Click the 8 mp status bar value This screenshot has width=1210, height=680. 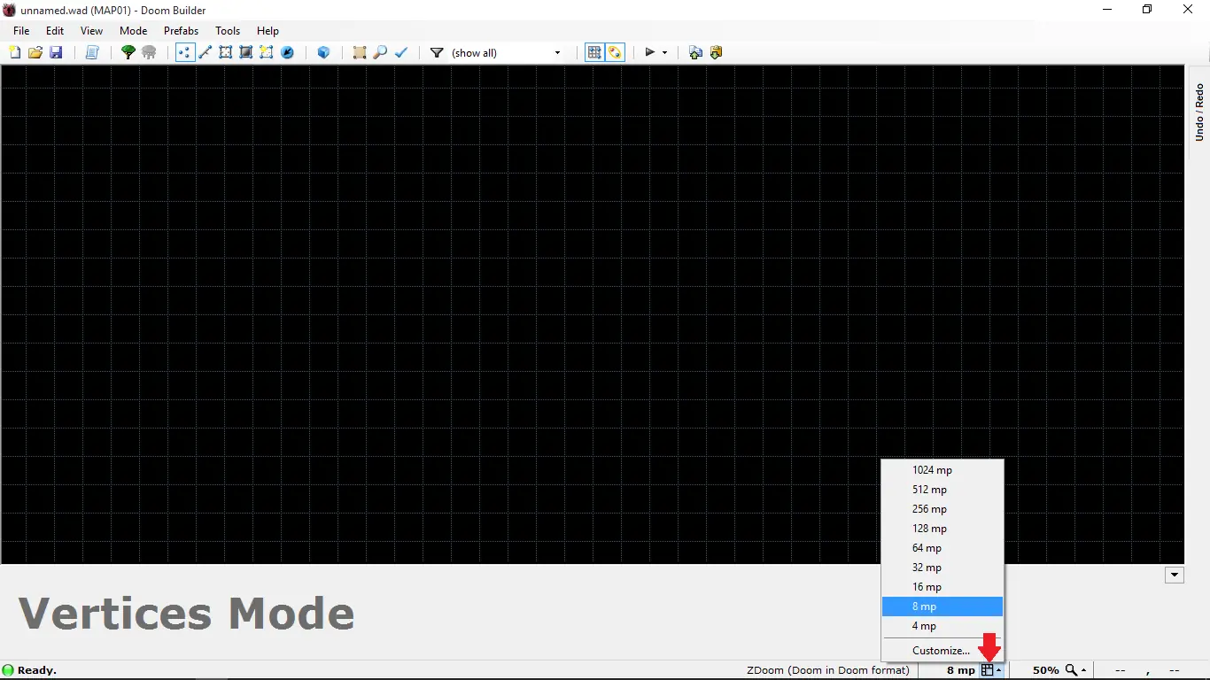click(961, 670)
